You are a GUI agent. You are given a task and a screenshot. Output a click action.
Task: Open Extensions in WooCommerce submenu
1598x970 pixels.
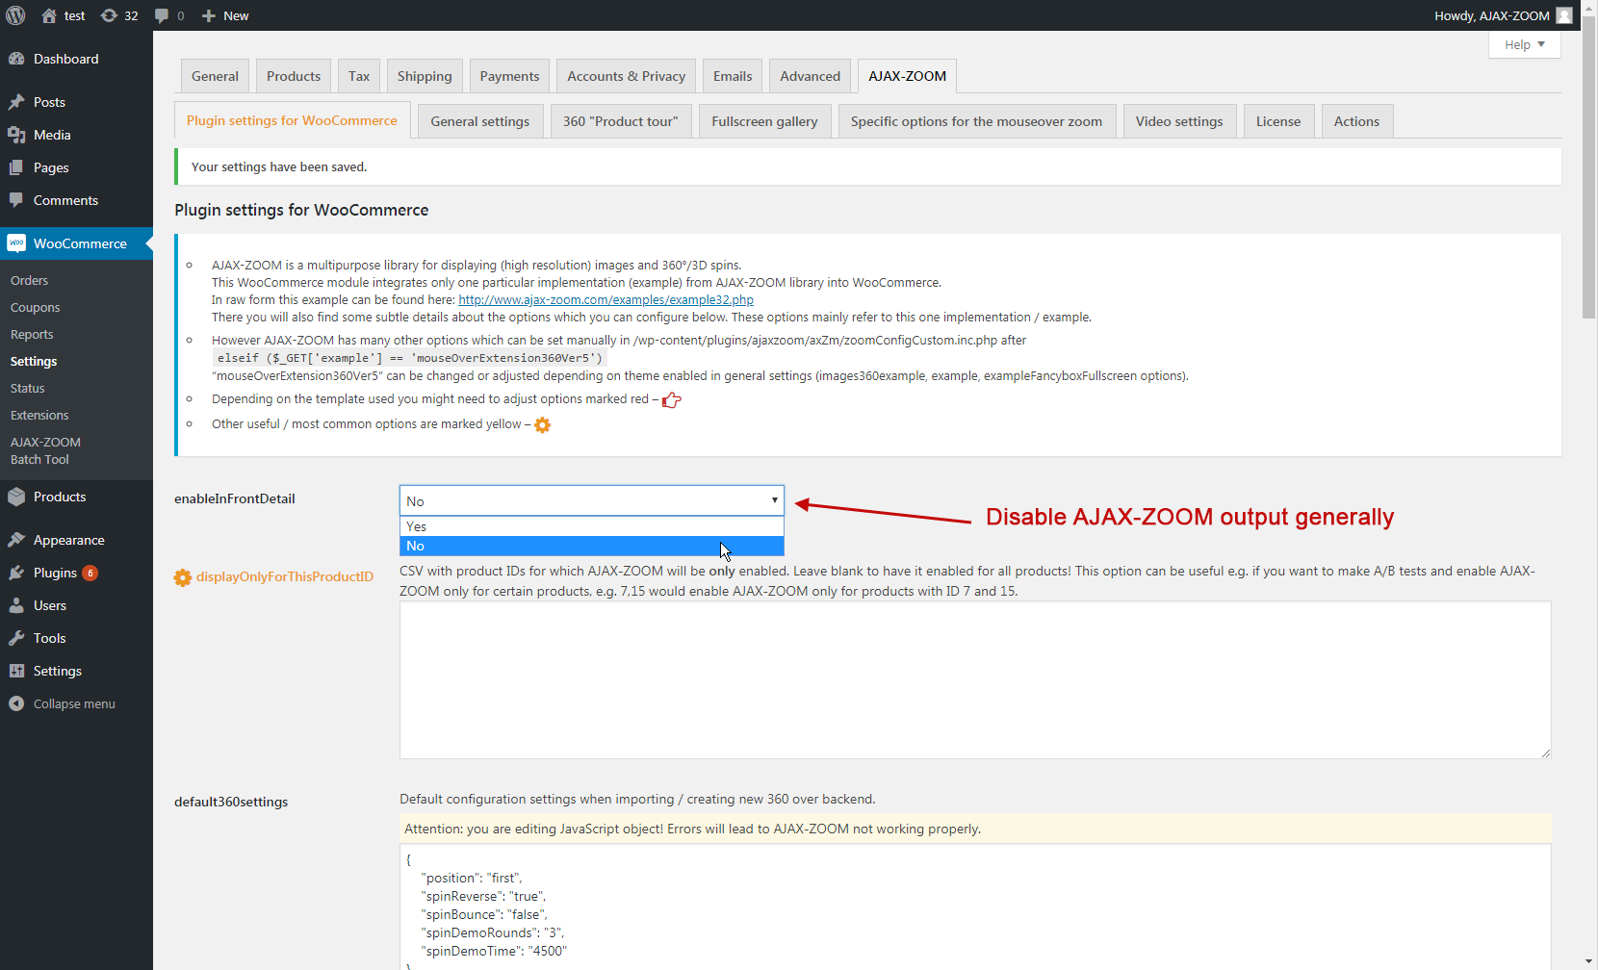click(39, 415)
